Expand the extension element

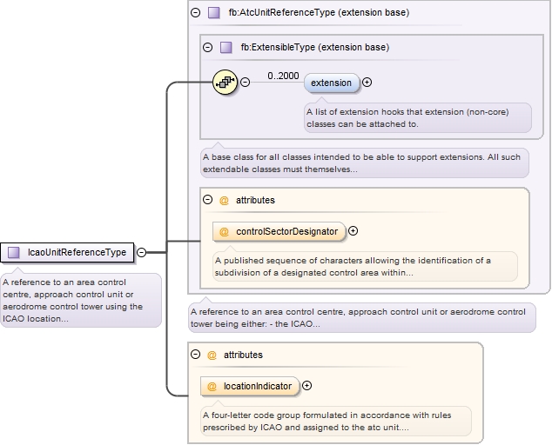(367, 83)
